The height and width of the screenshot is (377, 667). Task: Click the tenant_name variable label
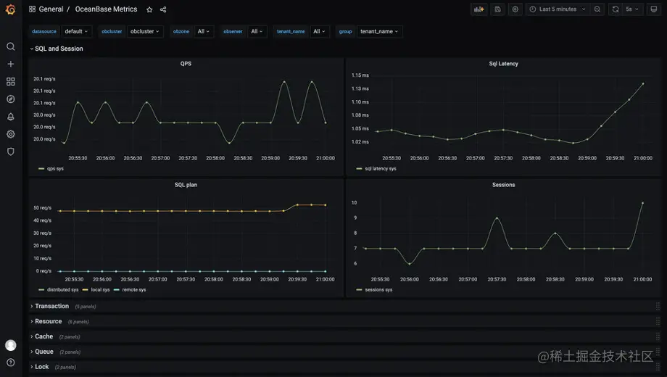[291, 31]
